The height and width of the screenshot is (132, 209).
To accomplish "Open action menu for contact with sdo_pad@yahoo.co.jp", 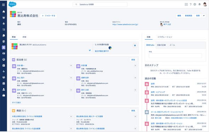I will [135, 66].
